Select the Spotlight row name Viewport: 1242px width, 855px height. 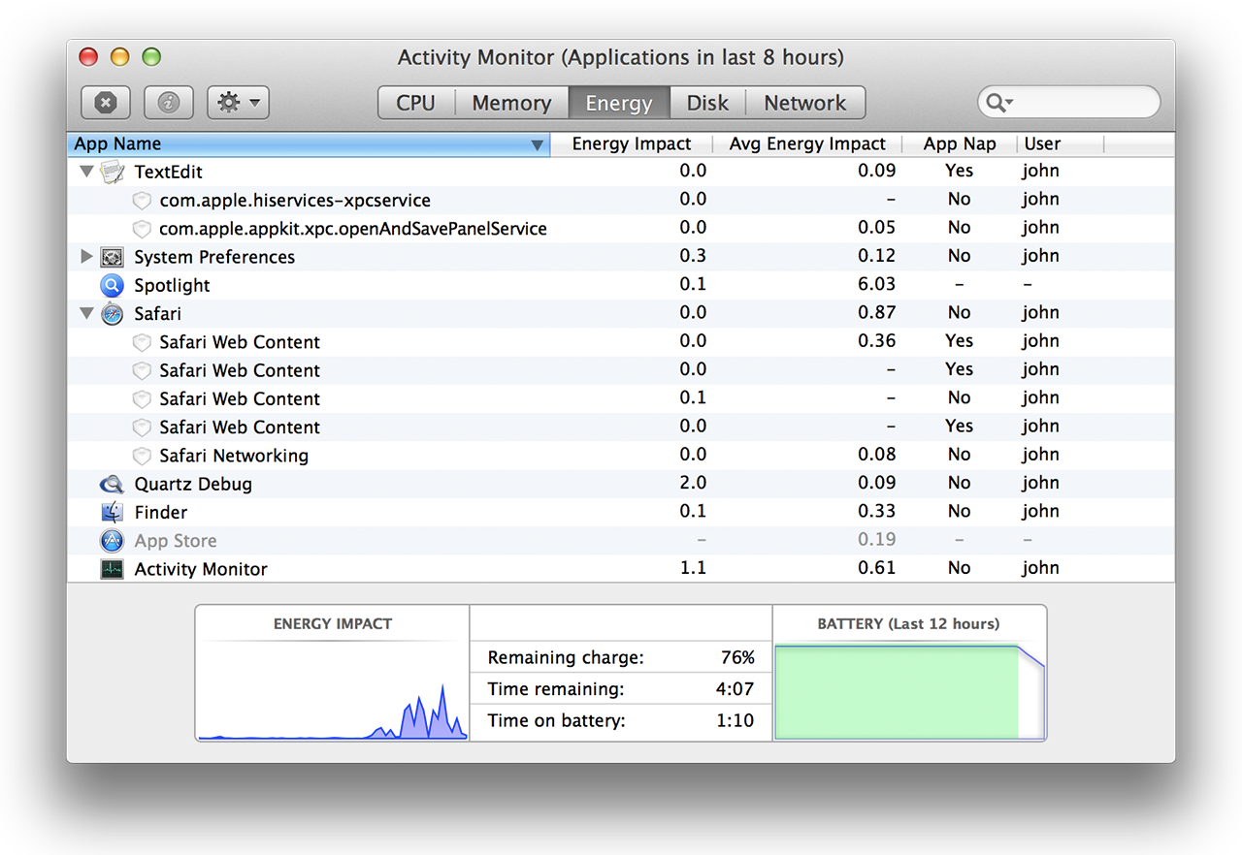[172, 285]
